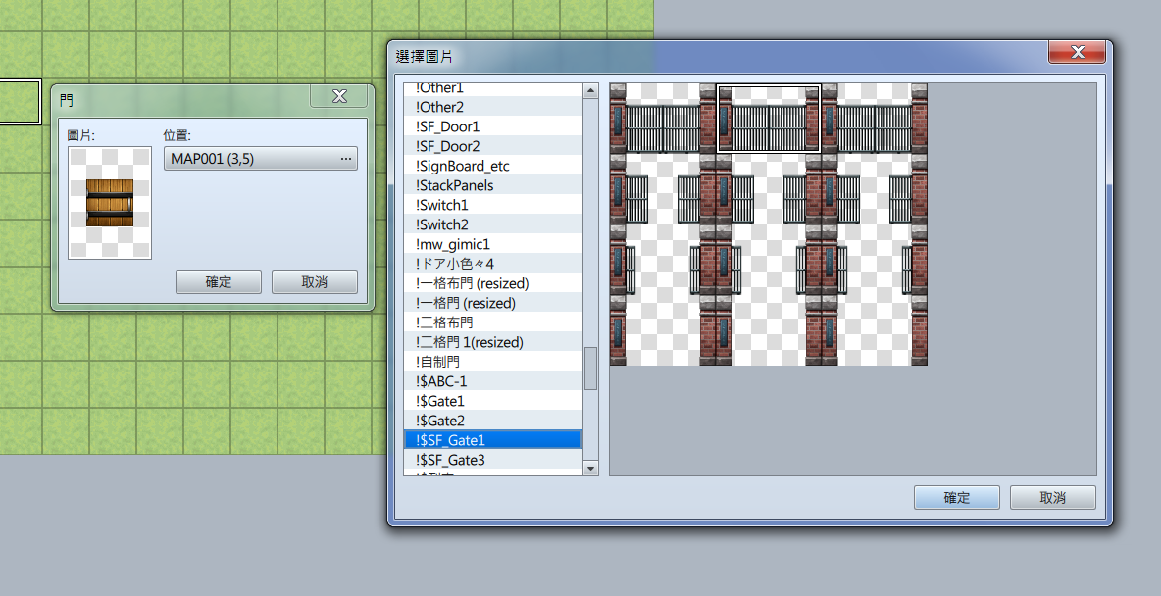Select !一格門 (resized) entry
This screenshot has height=596, width=1161.
coord(493,303)
